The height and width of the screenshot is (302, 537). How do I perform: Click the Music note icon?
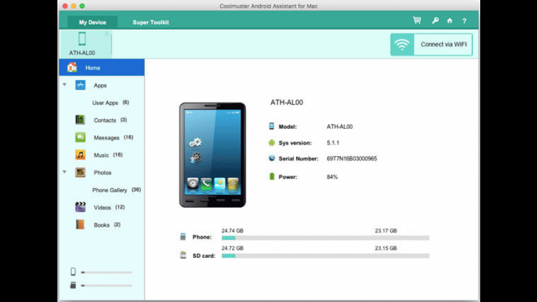pyautogui.click(x=80, y=155)
